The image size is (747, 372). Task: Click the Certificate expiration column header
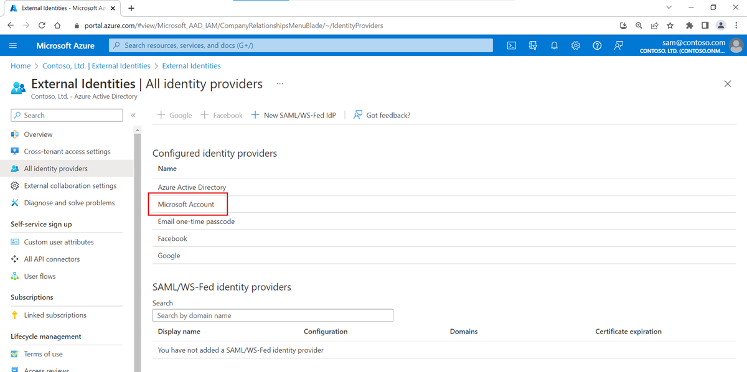point(628,332)
